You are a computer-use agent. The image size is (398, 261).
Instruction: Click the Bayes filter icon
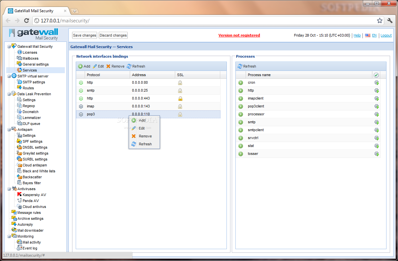pos(20,183)
